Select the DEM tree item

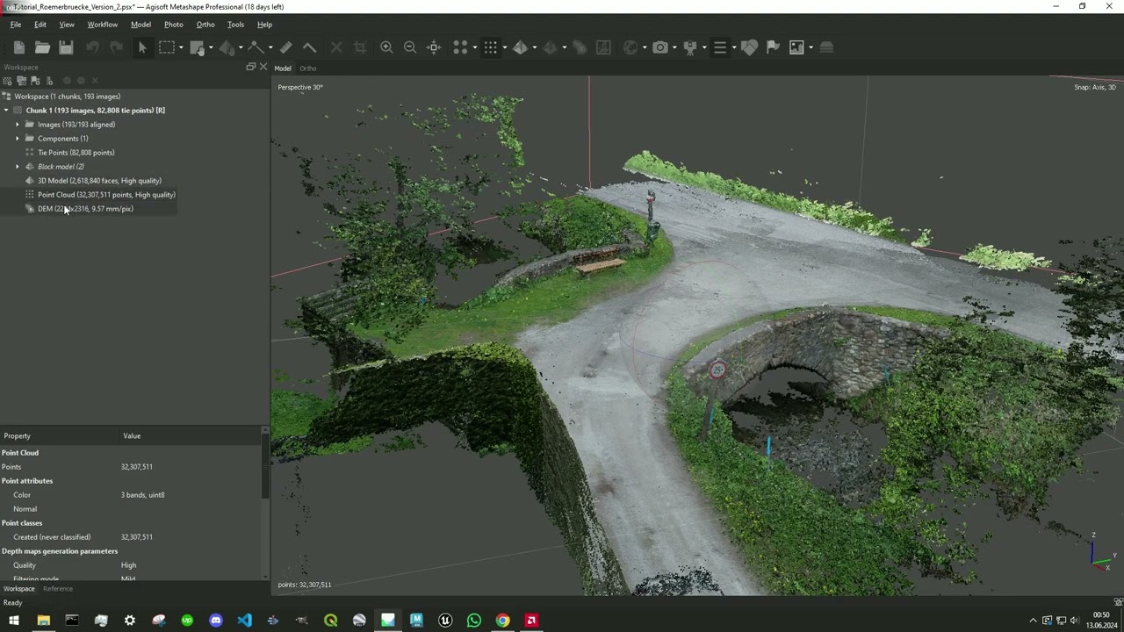85,209
